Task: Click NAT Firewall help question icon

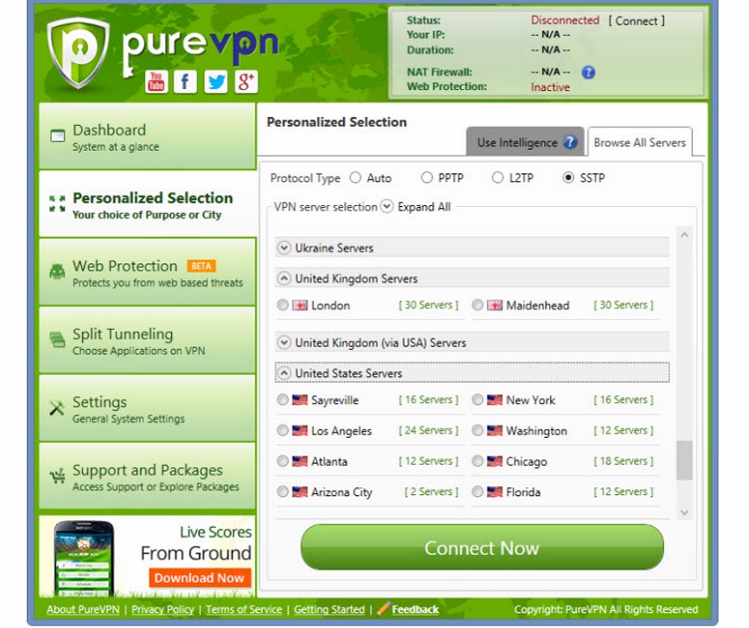Action: tap(588, 72)
